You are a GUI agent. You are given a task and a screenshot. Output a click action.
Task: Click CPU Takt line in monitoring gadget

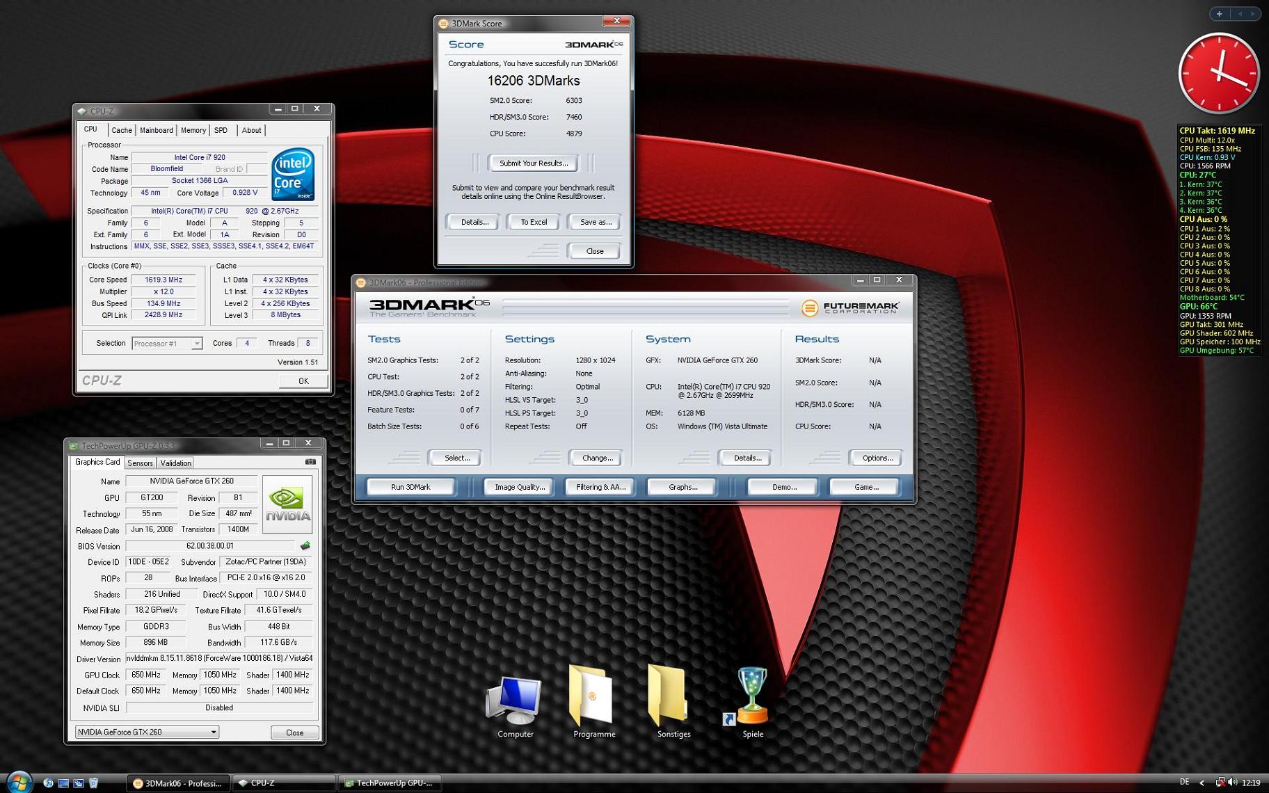coord(1217,131)
